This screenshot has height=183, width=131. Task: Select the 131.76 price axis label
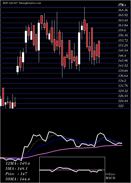123,86
